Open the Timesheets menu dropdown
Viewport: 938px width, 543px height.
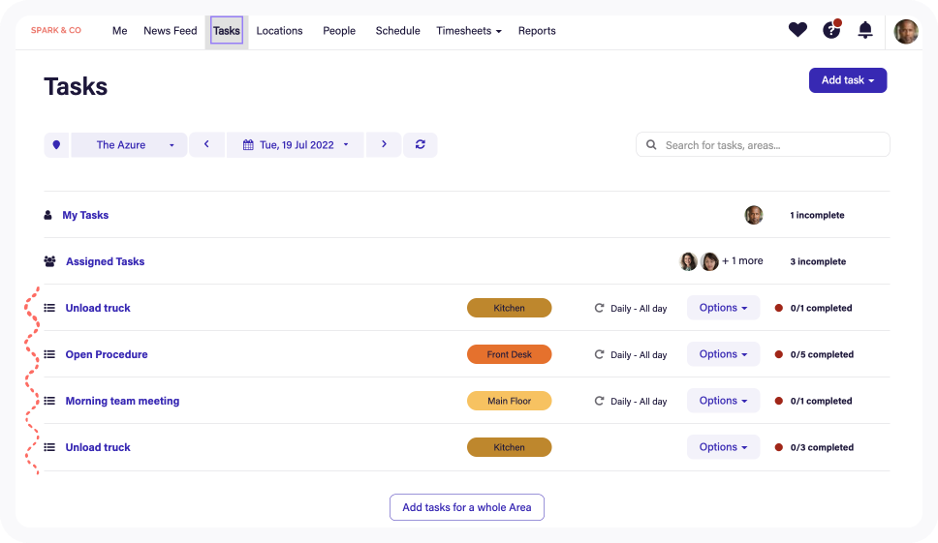(468, 31)
